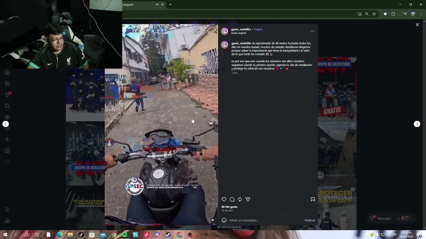The width and height of the screenshot is (426, 239).
Task: Open the Chrome media control icon
Action: point(405,14)
